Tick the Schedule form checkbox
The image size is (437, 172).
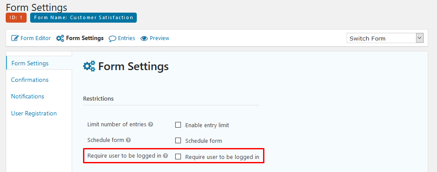click(x=178, y=140)
